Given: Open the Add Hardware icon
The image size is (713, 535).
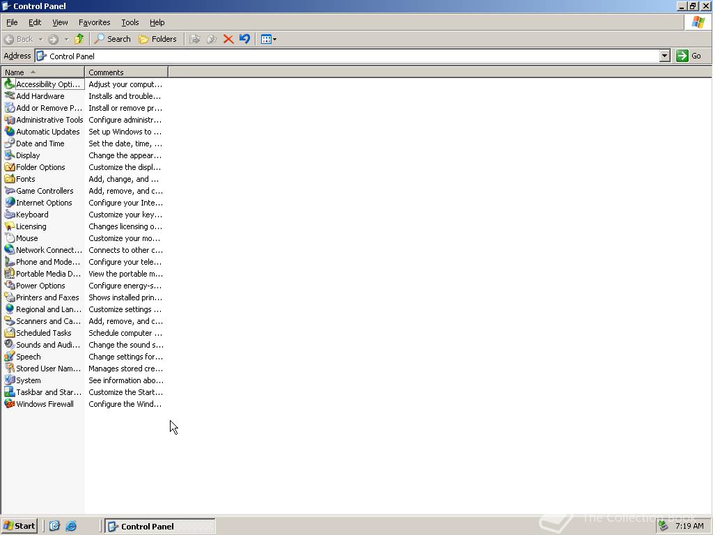Looking at the screenshot, I should pyautogui.click(x=10, y=96).
